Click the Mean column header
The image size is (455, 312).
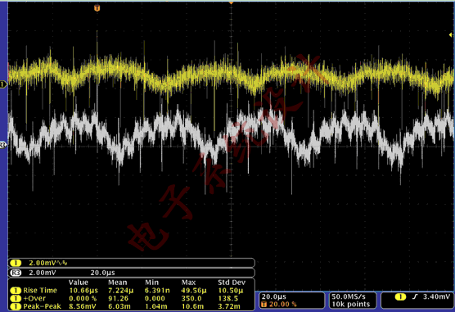(x=118, y=283)
